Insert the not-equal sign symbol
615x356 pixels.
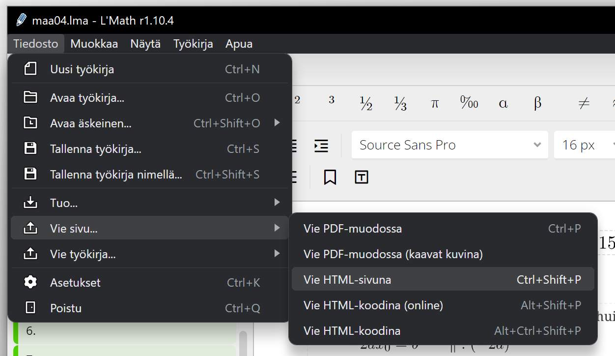(x=584, y=103)
